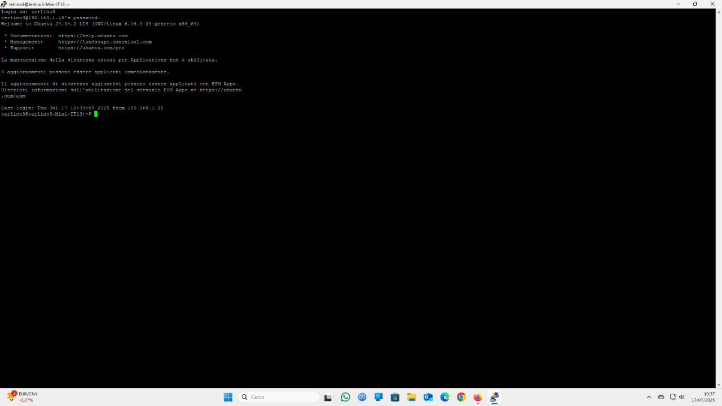722x406 pixels.
Task: Click the 'La manutenzione della sicurezza estesa' line
Action: click(x=109, y=60)
